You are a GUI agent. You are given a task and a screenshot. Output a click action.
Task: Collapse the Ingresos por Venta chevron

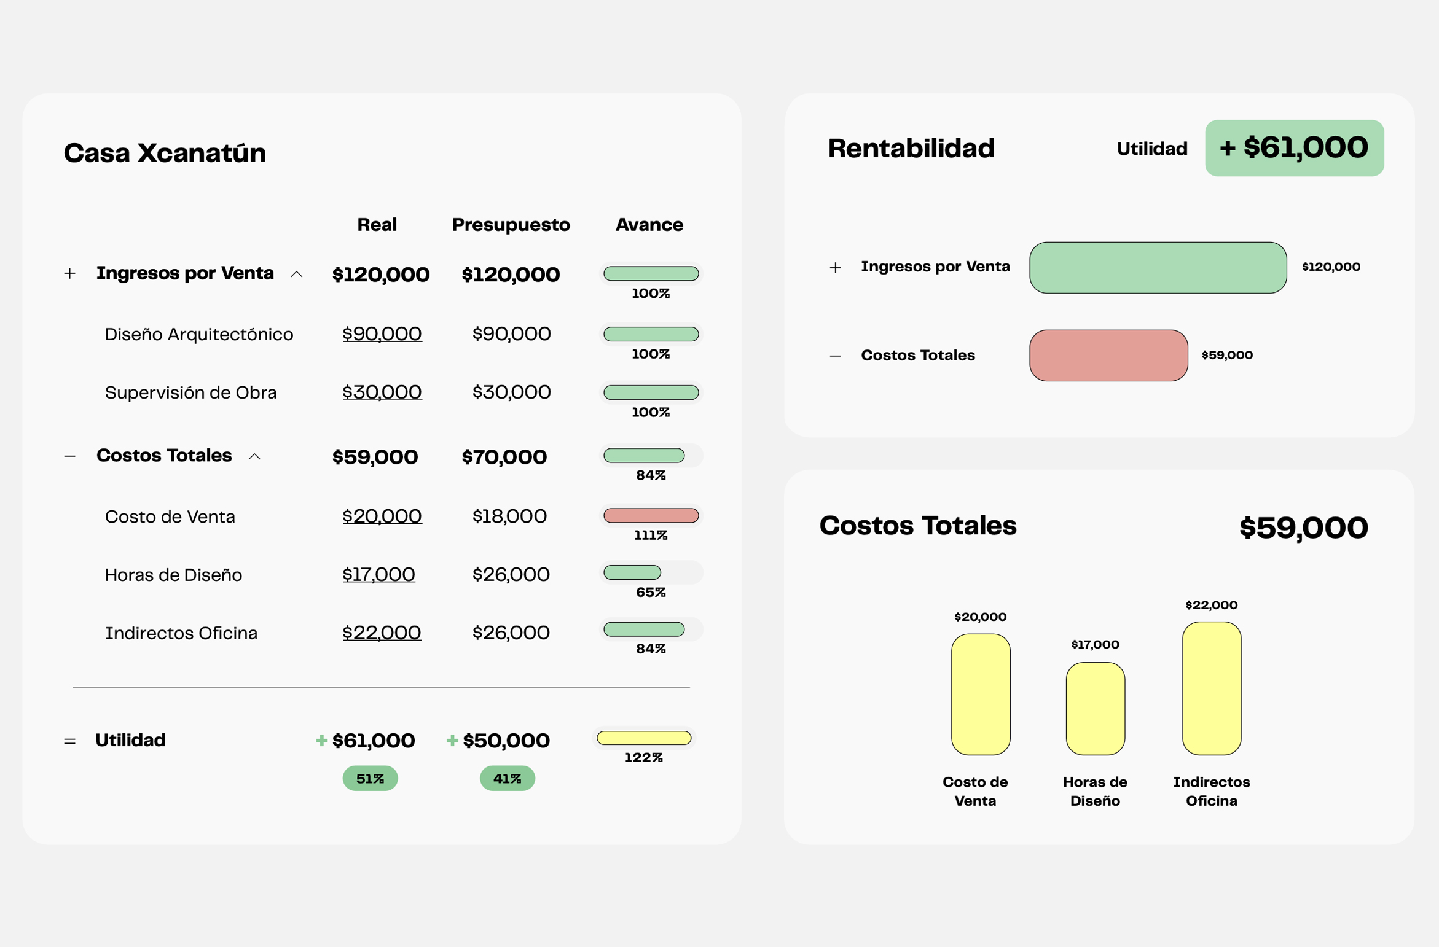coord(297,275)
